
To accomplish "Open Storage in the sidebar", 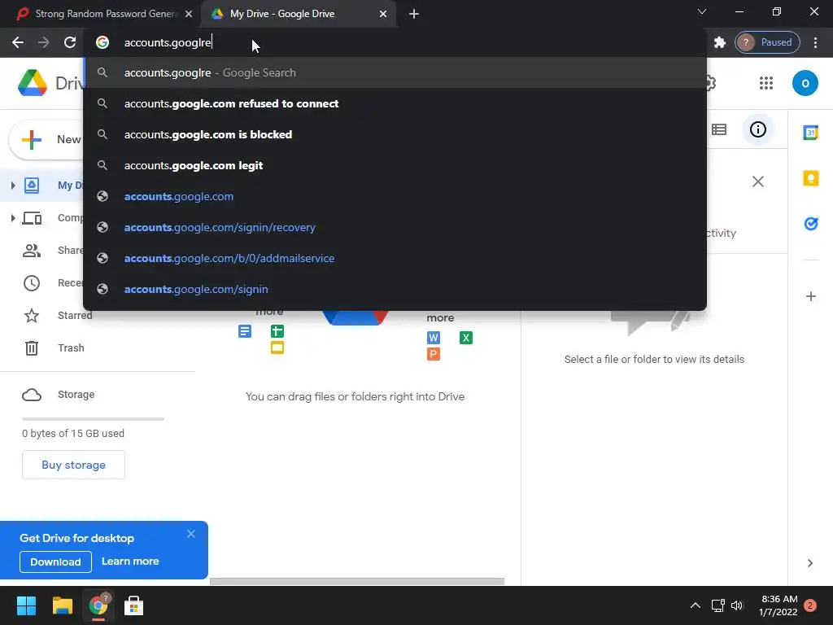I will (59, 395).
